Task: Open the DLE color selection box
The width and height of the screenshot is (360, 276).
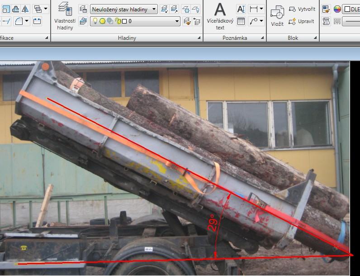Action: (x=351, y=9)
